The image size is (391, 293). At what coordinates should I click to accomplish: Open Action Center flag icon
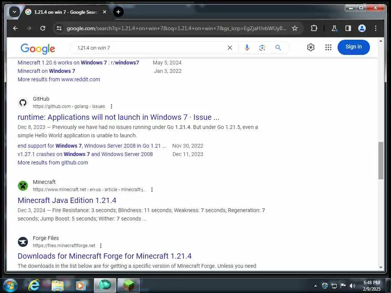click(343, 285)
